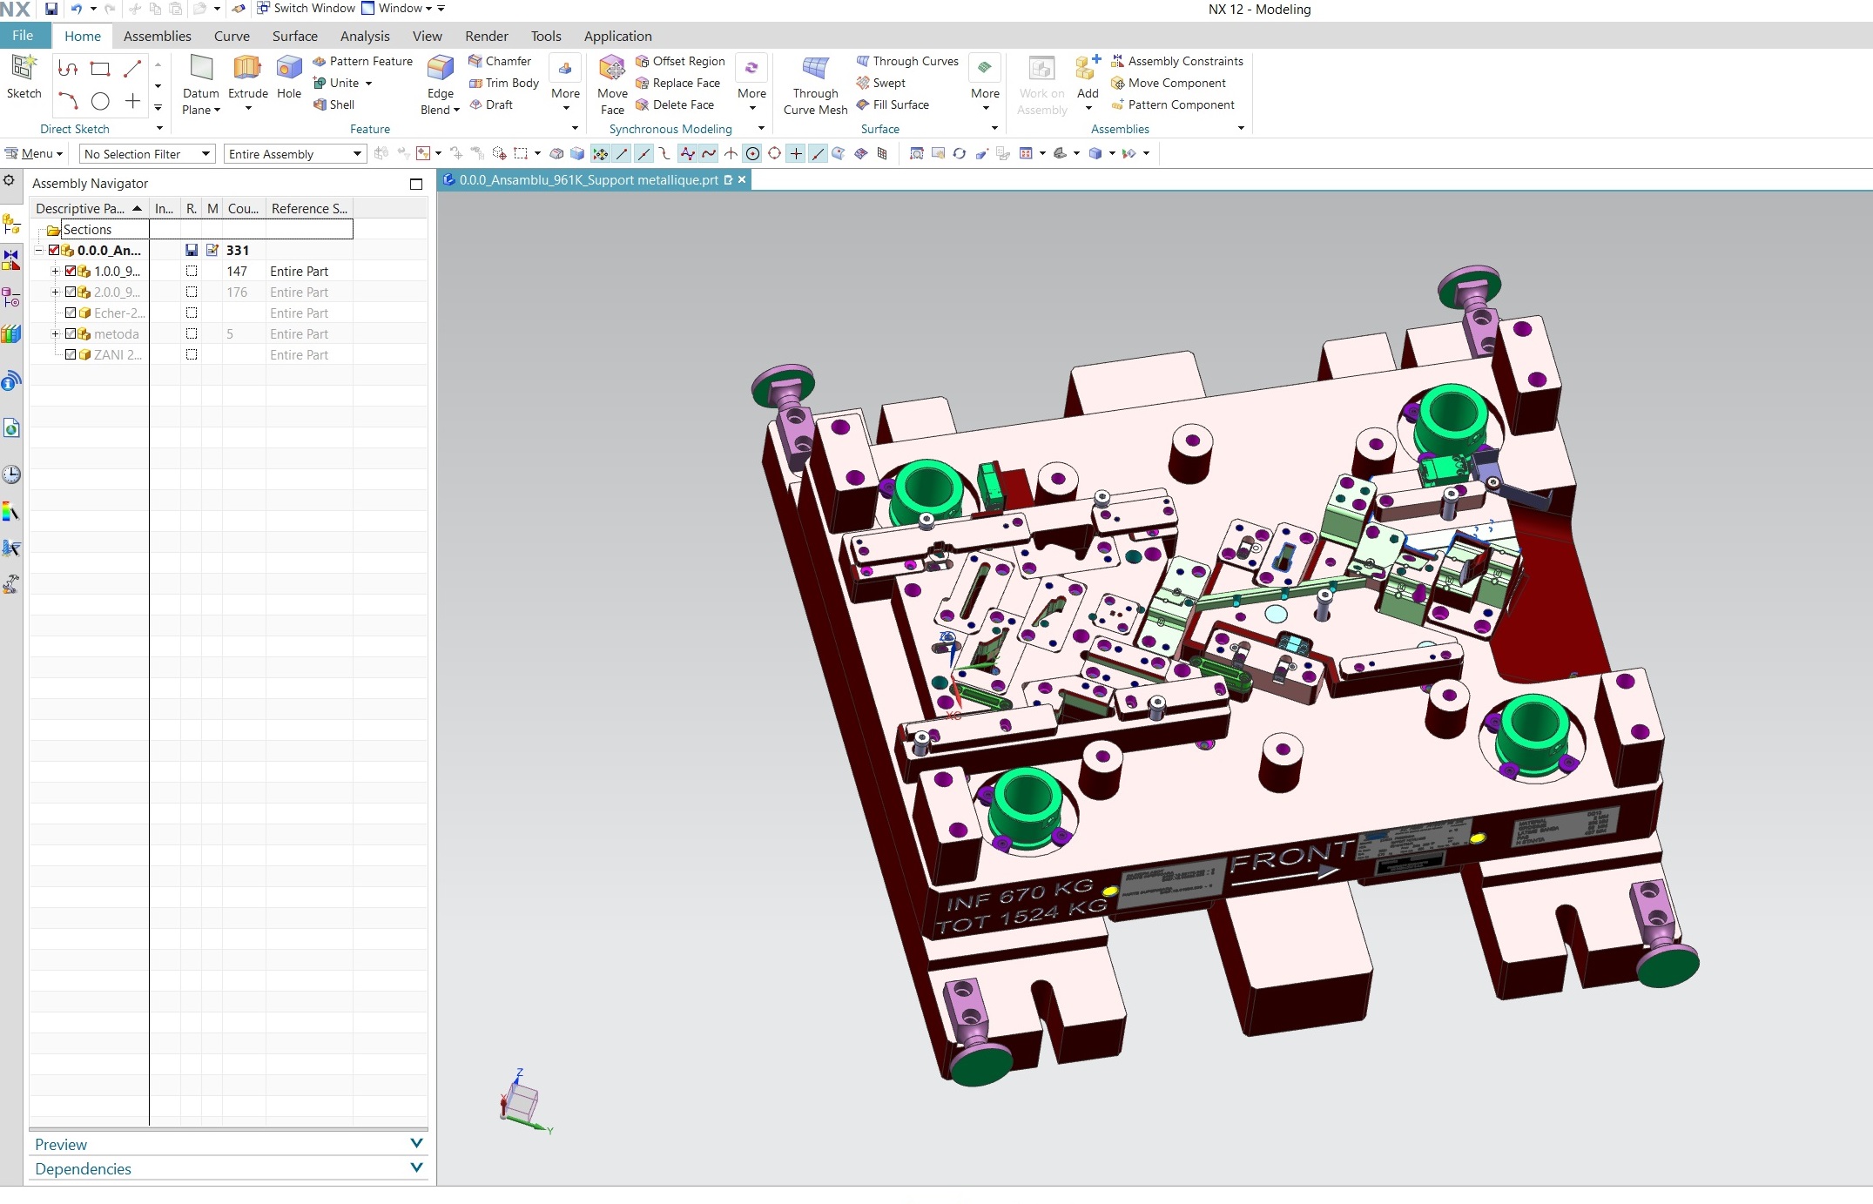This screenshot has height=1204, width=1873.
Task: Click the Extrude tool icon
Action: [x=247, y=69]
